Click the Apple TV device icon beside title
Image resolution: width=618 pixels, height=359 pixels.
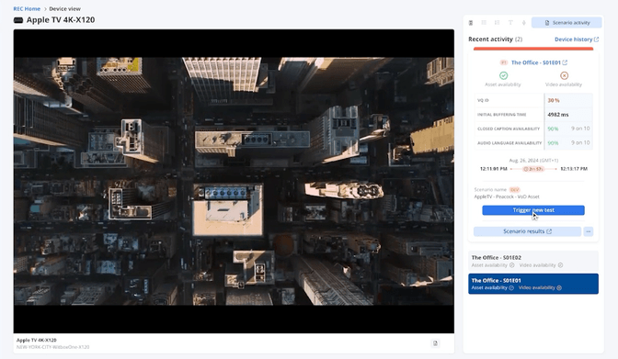click(18, 20)
